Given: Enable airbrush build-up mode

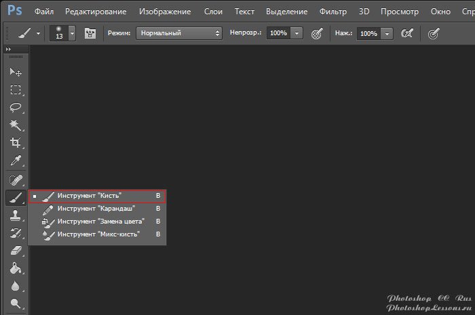Looking at the screenshot, I should (x=407, y=33).
